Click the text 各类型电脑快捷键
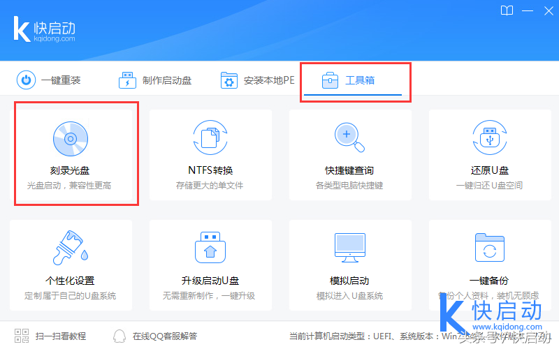Screen dimensions: 559x349 349,186
